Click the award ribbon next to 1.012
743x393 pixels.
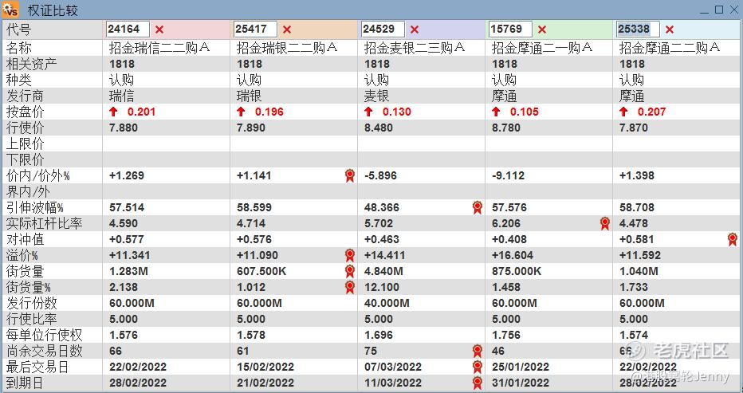350,287
